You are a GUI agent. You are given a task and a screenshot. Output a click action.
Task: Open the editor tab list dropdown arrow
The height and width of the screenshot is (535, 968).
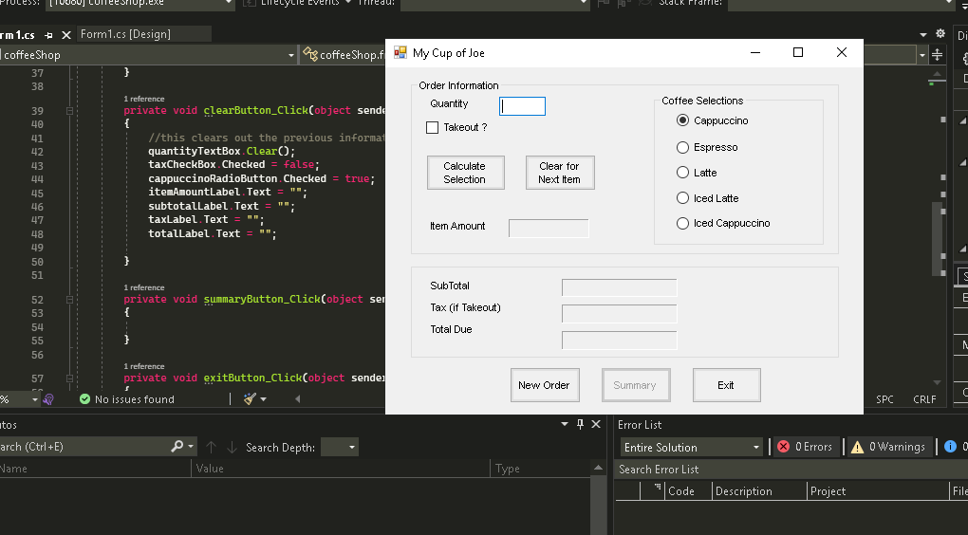point(923,34)
